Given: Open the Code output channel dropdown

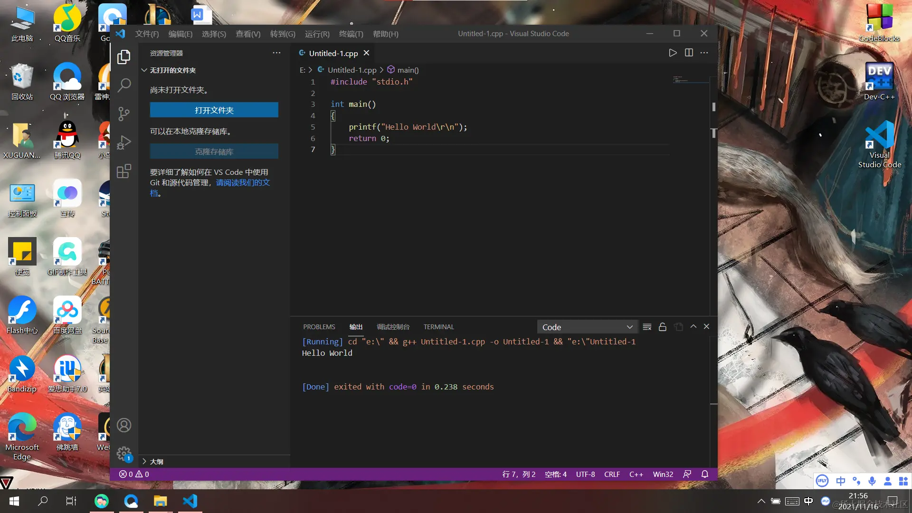Looking at the screenshot, I should coord(587,327).
